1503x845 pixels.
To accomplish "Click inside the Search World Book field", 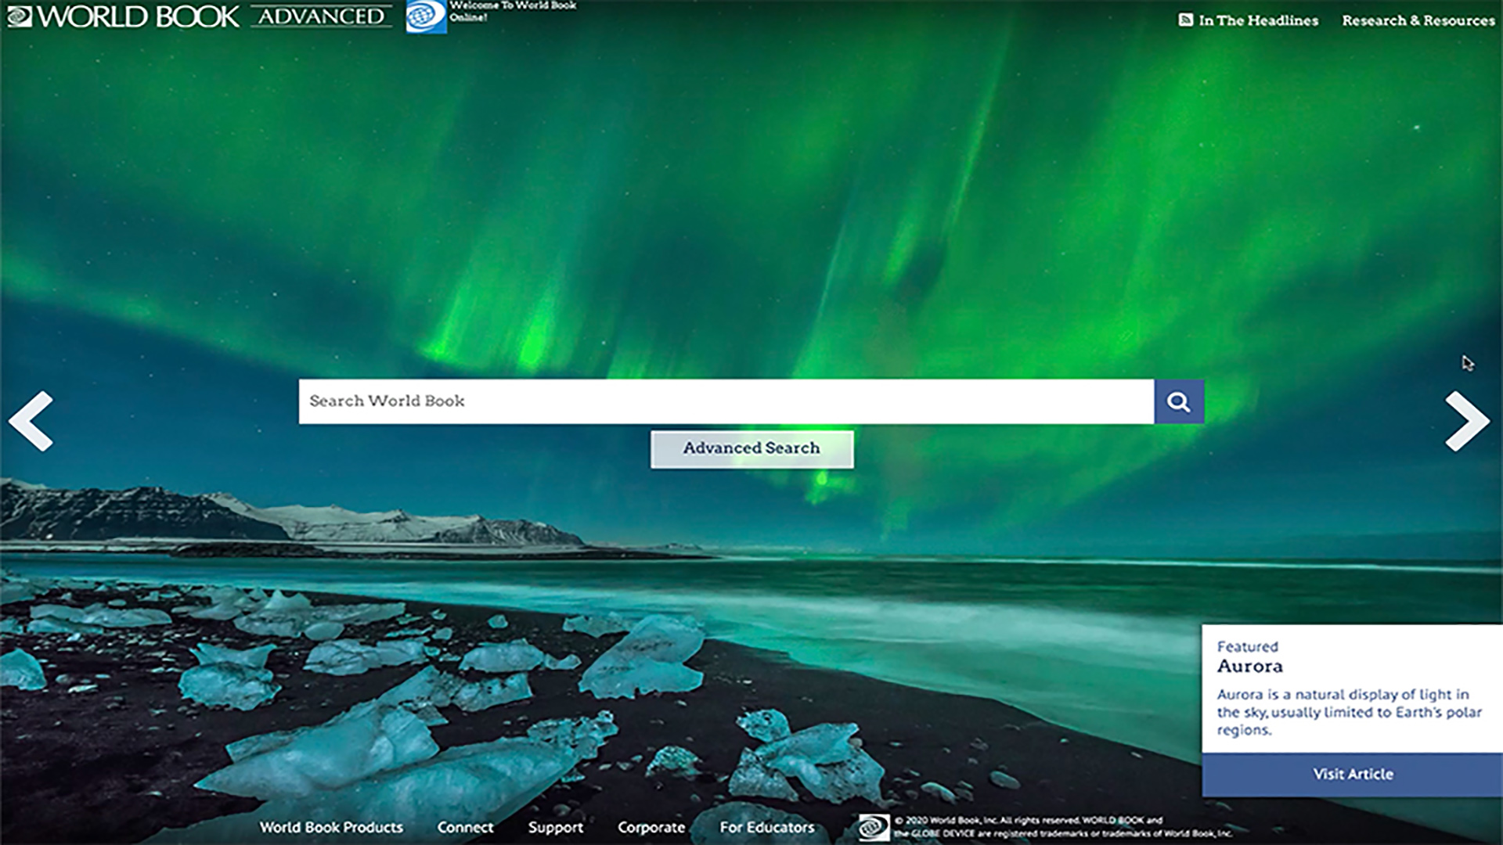I will pos(726,401).
